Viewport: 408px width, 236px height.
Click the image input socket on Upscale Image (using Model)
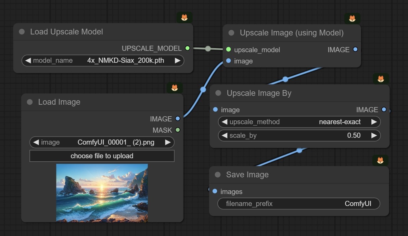tap(228, 61)
